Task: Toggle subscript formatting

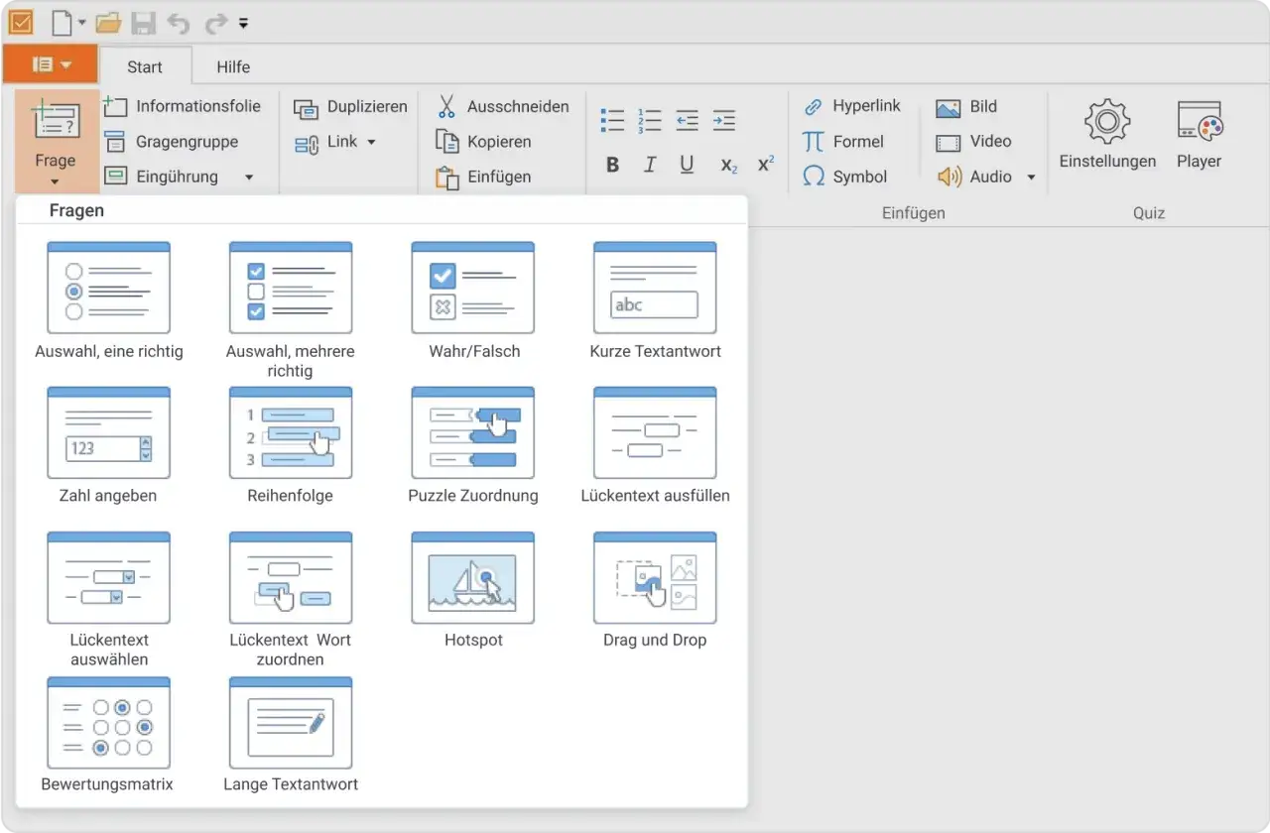Action: click(x=728, y=166)
